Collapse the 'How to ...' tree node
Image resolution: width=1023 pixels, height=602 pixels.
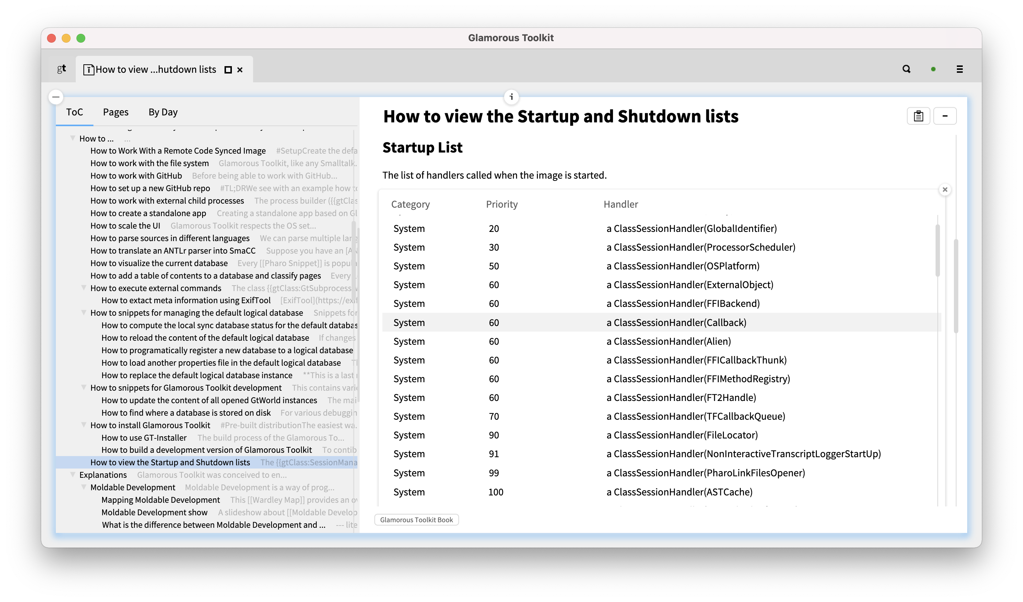[73, 139]
